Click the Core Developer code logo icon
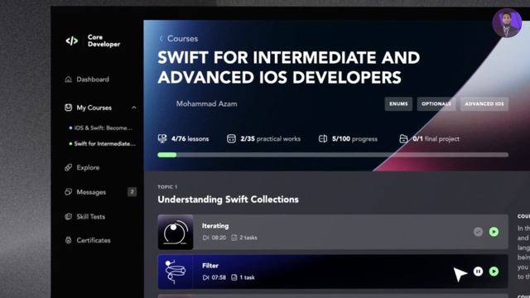 (x=72, y=41)
